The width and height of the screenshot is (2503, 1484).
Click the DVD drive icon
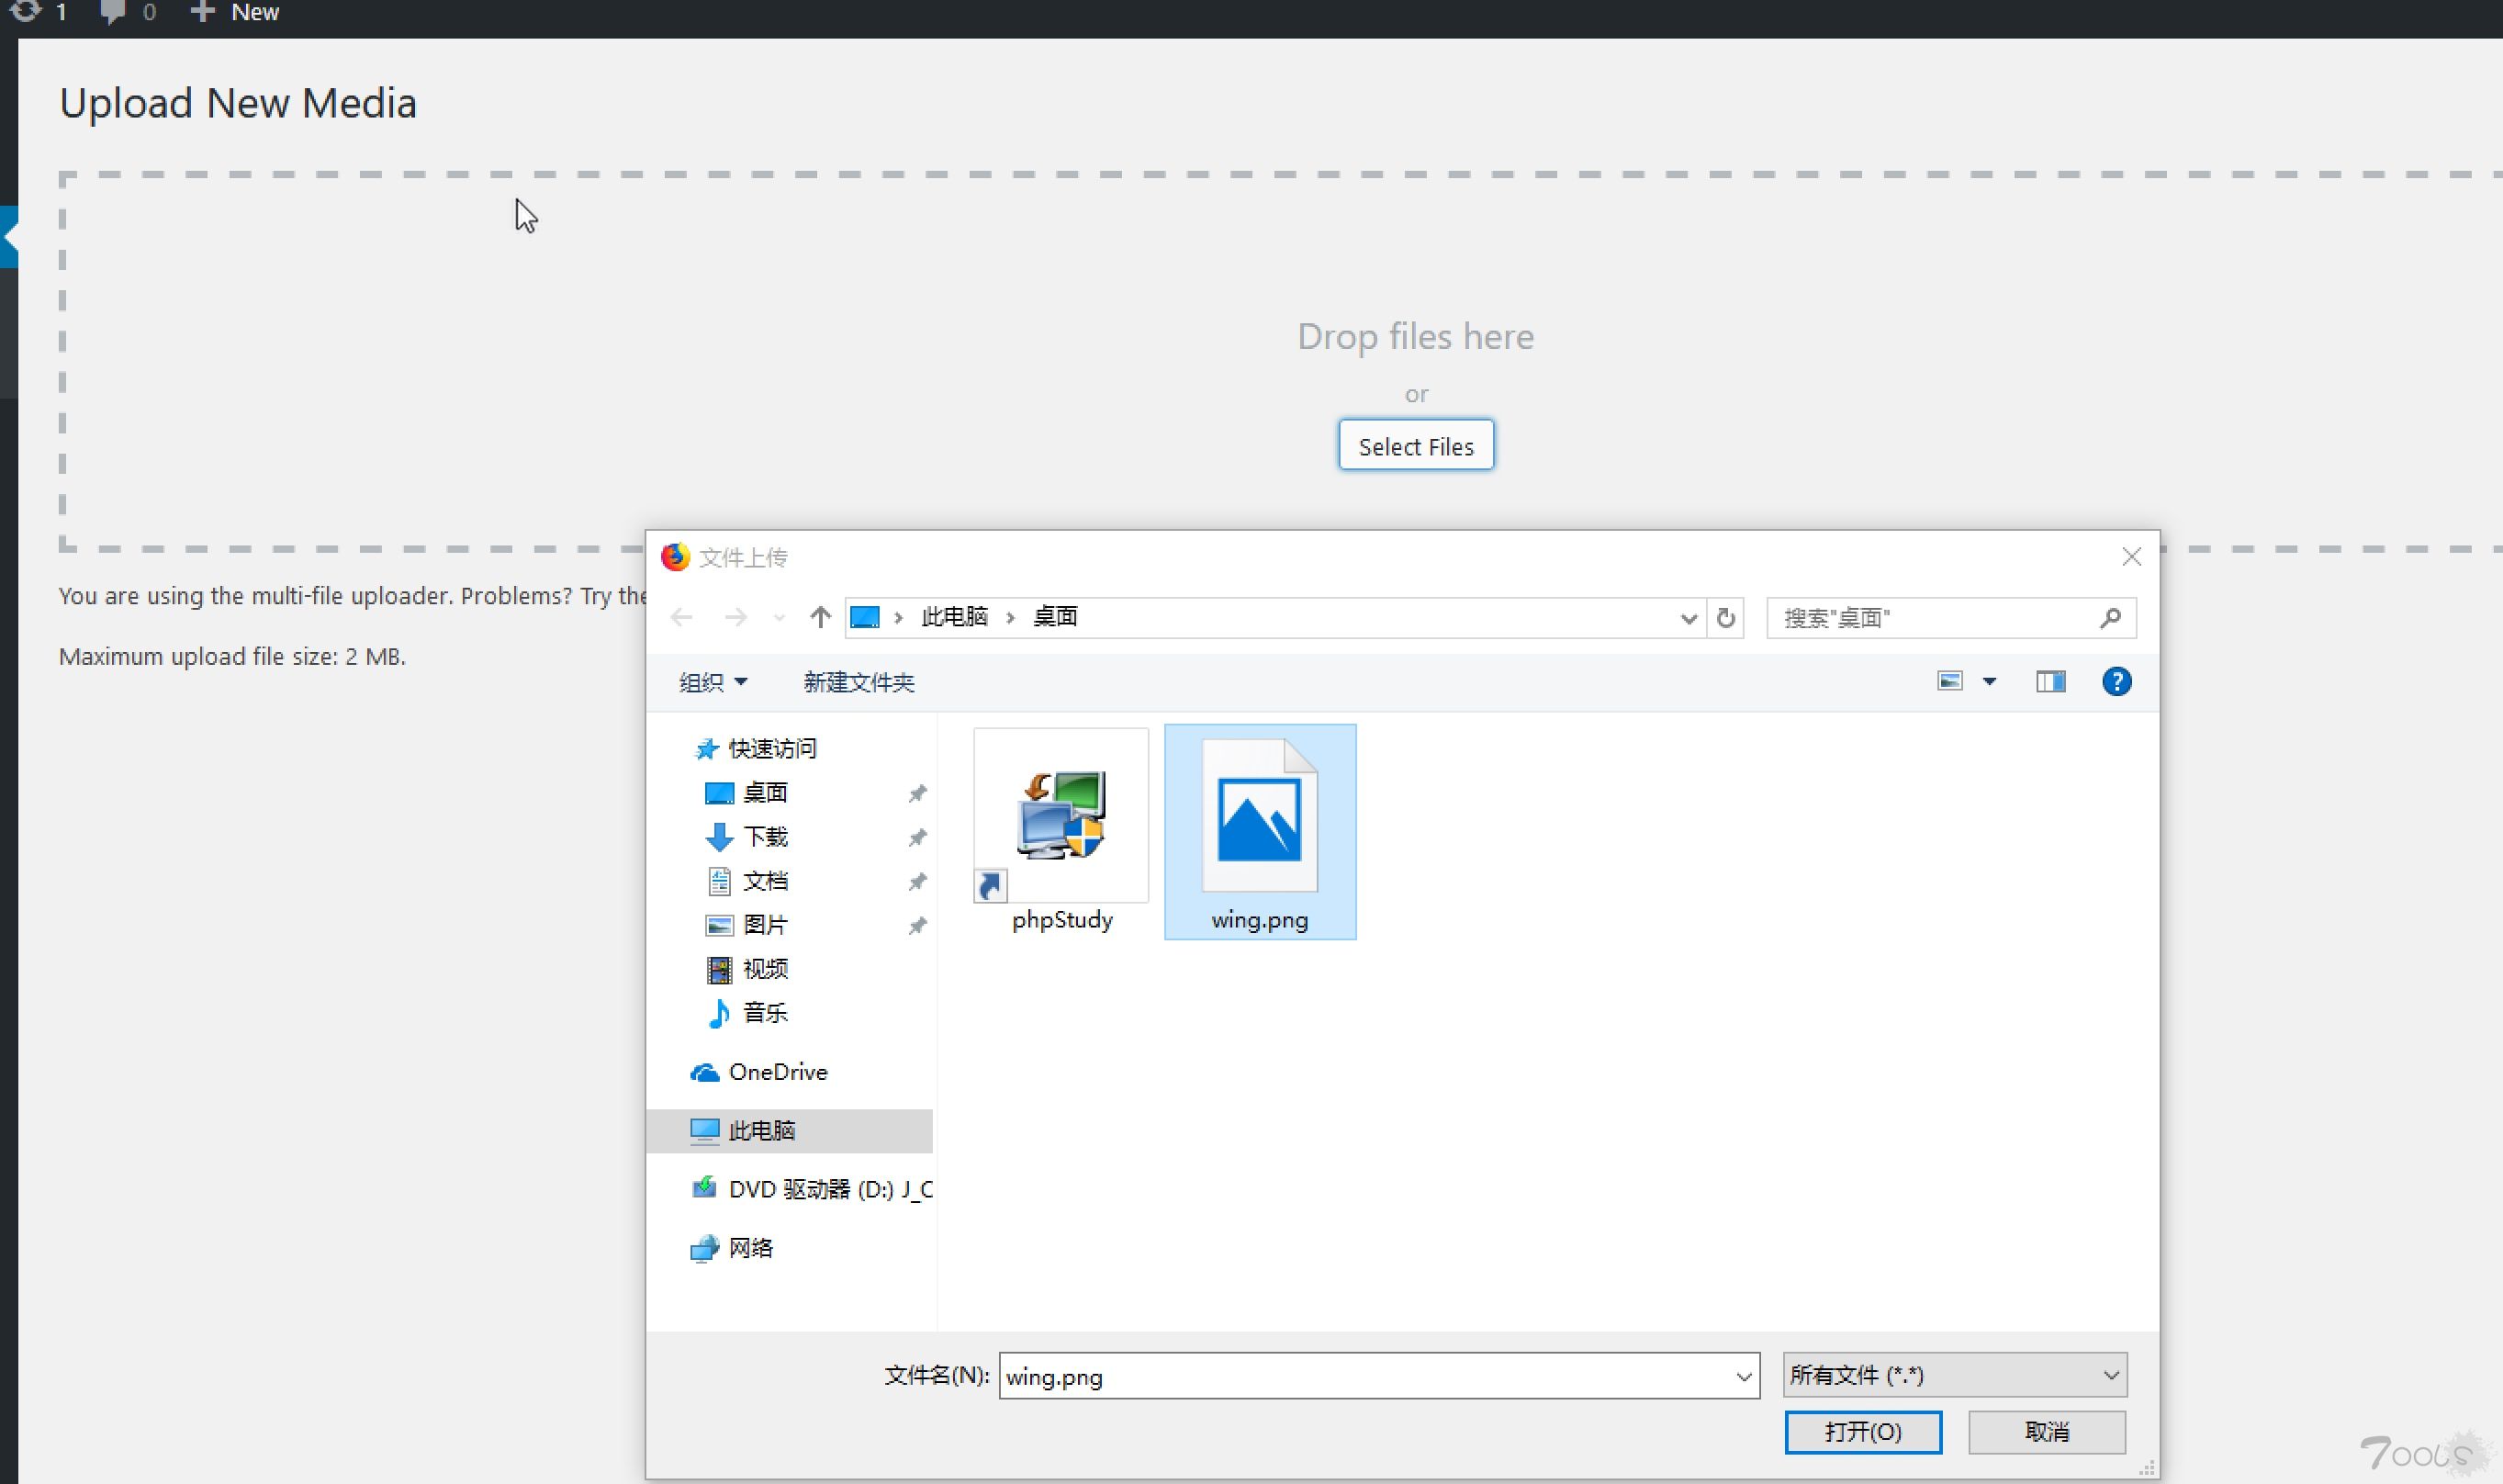(705, 1188)
